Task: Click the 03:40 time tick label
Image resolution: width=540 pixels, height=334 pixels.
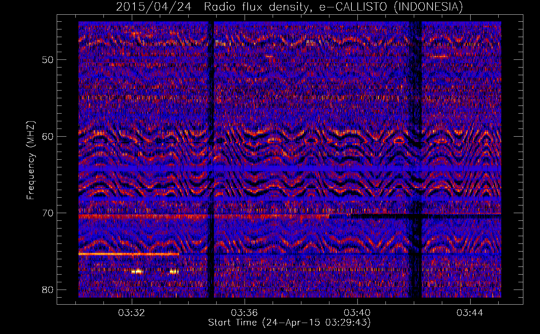Action: pos(357,313)
